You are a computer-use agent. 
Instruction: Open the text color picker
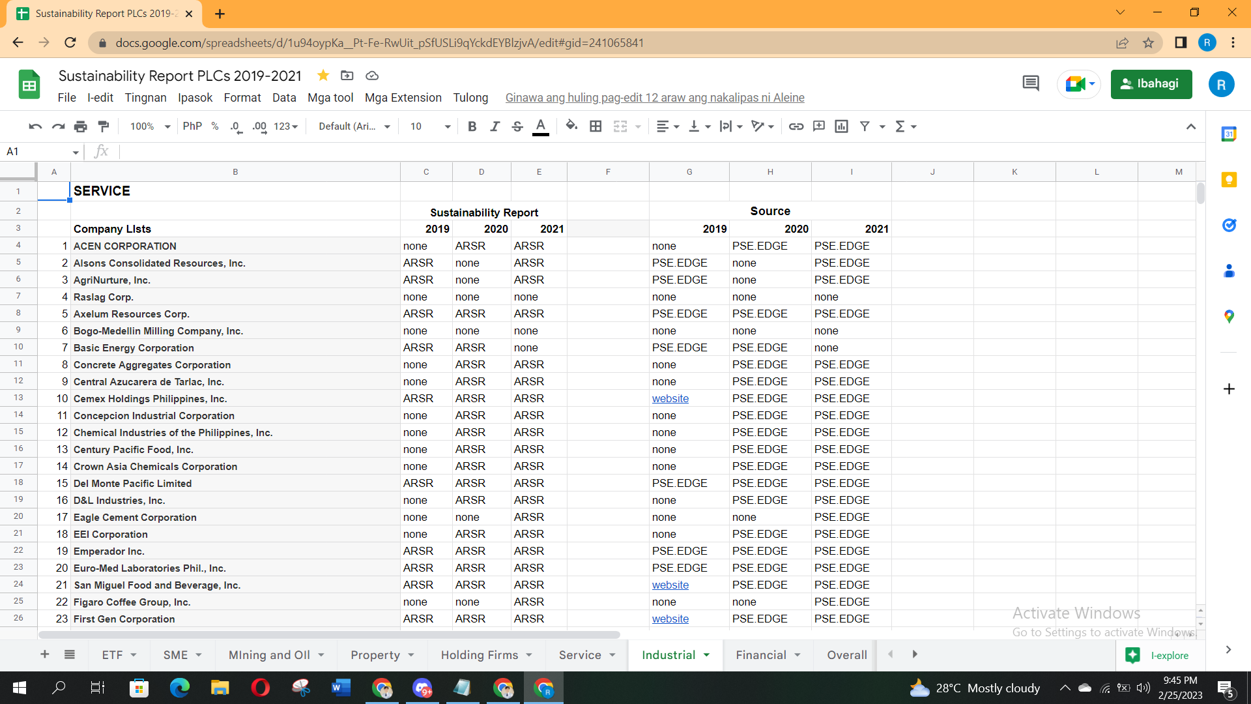click(540, 126)
